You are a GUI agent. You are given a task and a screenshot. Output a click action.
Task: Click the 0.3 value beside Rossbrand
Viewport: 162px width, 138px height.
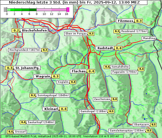point(117,31)
